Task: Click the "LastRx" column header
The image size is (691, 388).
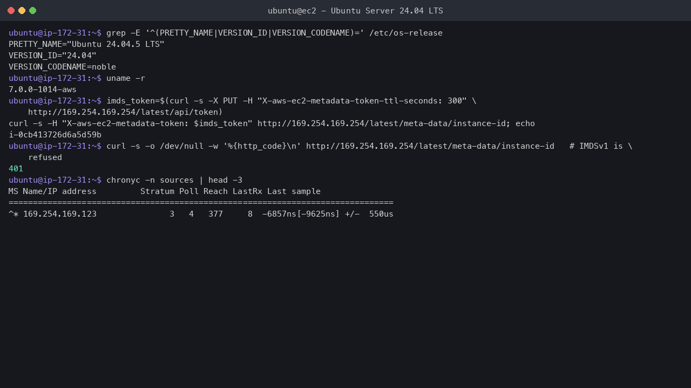Action: 247,191
